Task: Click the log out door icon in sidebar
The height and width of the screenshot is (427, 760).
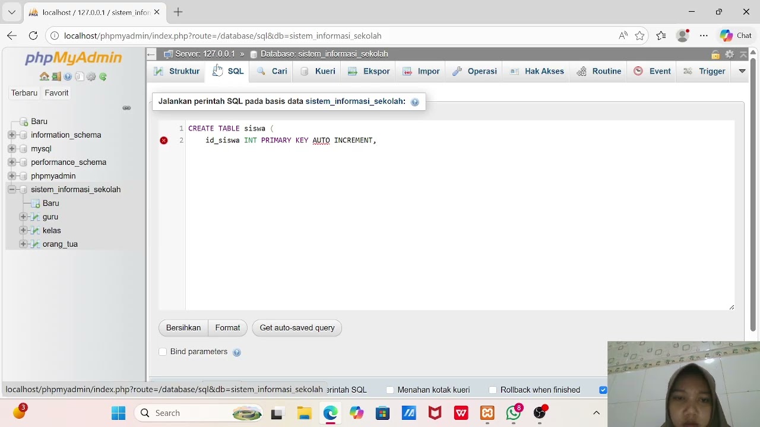Action: [x=56, y=77]
